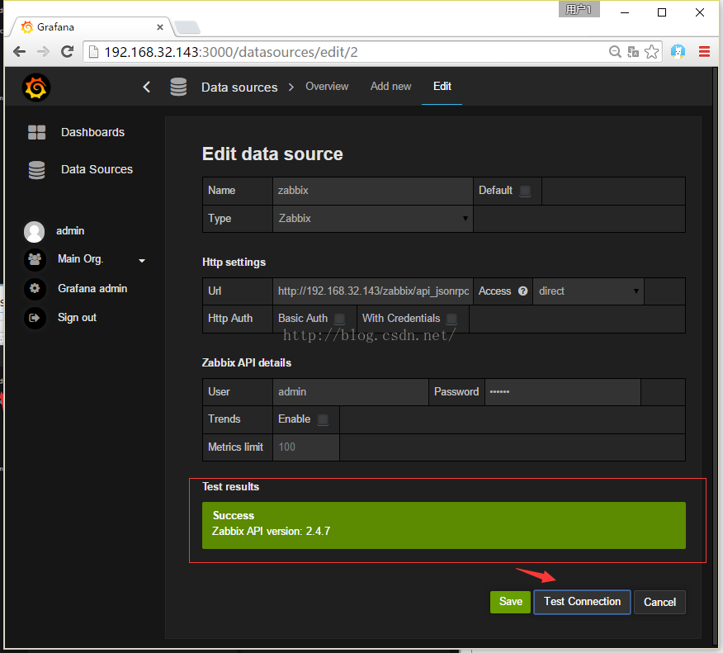Select the Edit tab
The height and width of the screenshot is (653, 723).
(x=442, y=86)
